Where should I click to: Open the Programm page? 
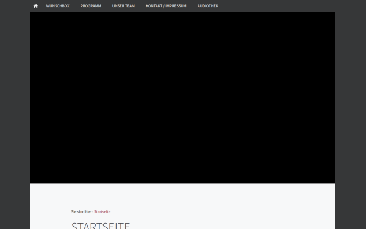(90, 6)
